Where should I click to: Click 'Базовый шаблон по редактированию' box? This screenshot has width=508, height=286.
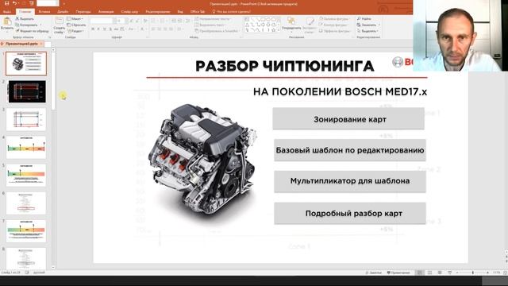(350, 150)
